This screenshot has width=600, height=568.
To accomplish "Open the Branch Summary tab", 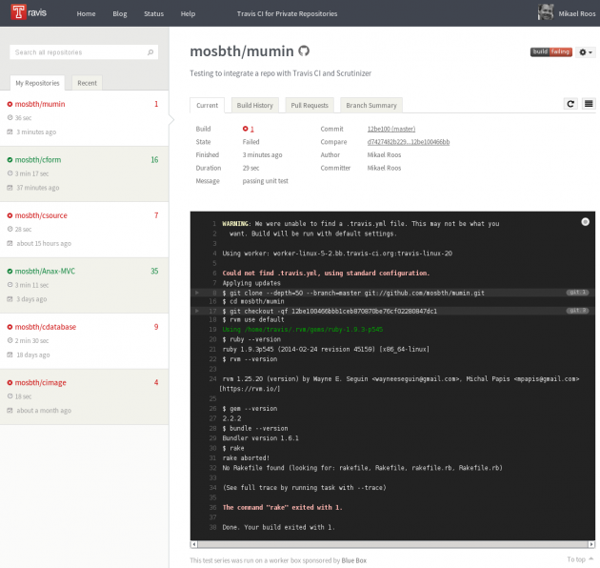I will (371, 106).
